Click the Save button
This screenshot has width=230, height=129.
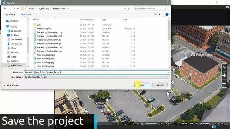[142, 85]
